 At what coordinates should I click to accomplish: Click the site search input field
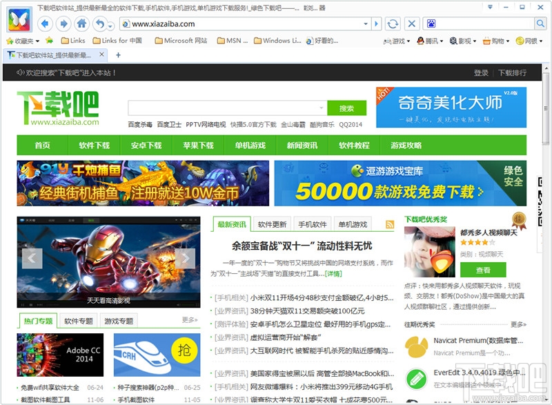pyautogui.click(x=228, y=108)
